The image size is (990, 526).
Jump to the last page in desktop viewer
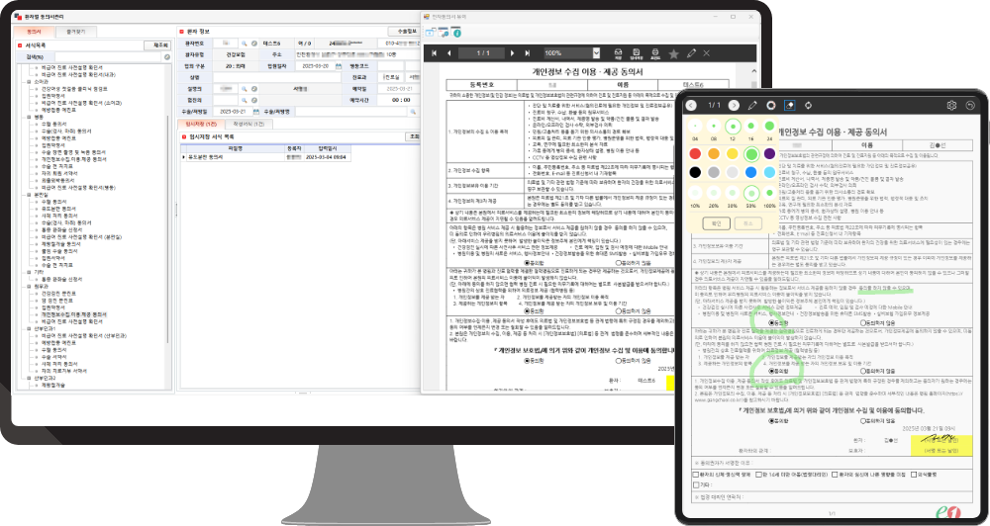528,52
